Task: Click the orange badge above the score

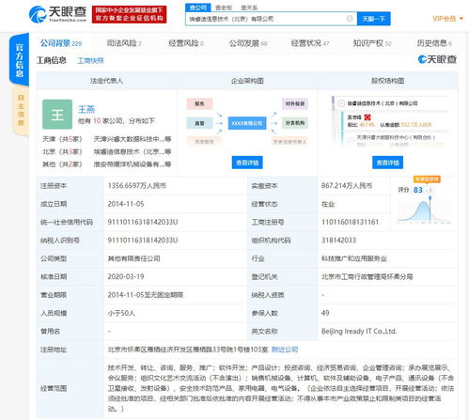Action: coord(427,179)
